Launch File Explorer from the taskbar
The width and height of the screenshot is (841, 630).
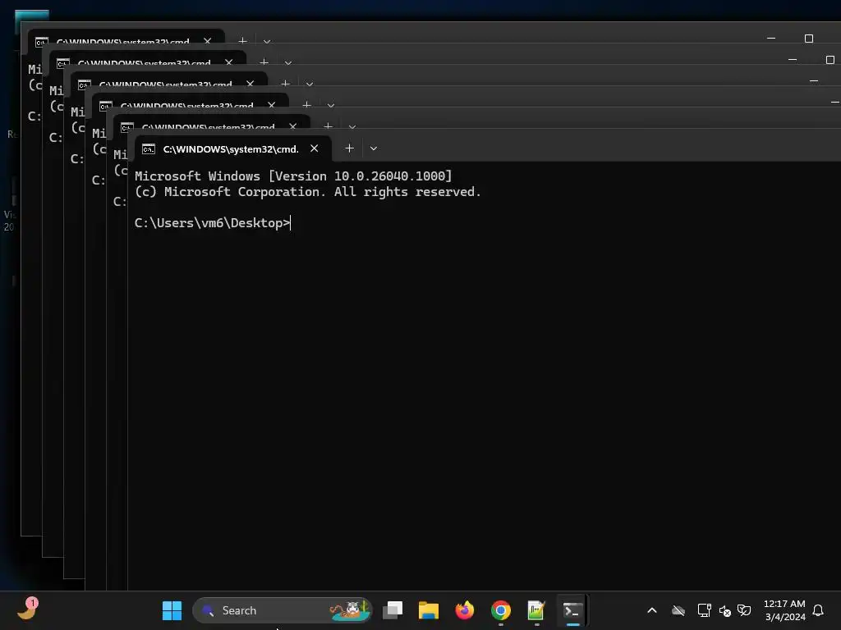429,610
